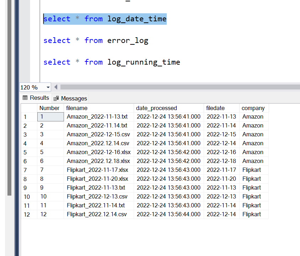
Task: Click the log_running_time query text
Action: tap(112, 62)
